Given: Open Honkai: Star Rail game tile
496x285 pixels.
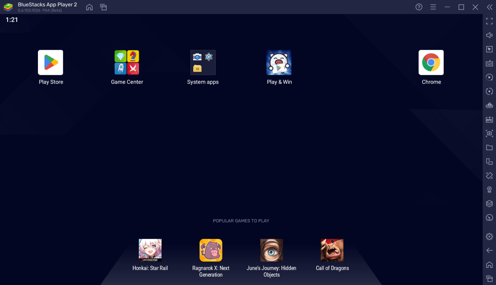Looking at the screenshot, I should click(150, 250).
